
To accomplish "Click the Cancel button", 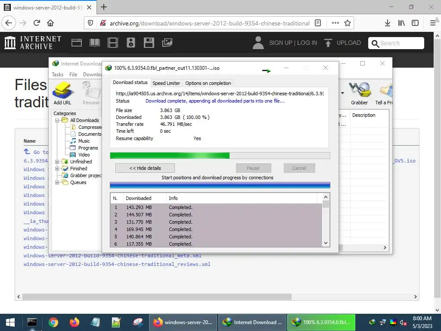I will [x=299, y=168].
